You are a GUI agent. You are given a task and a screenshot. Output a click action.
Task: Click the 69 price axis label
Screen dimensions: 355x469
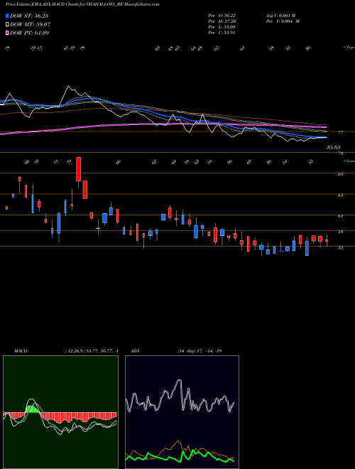point(340,174)
